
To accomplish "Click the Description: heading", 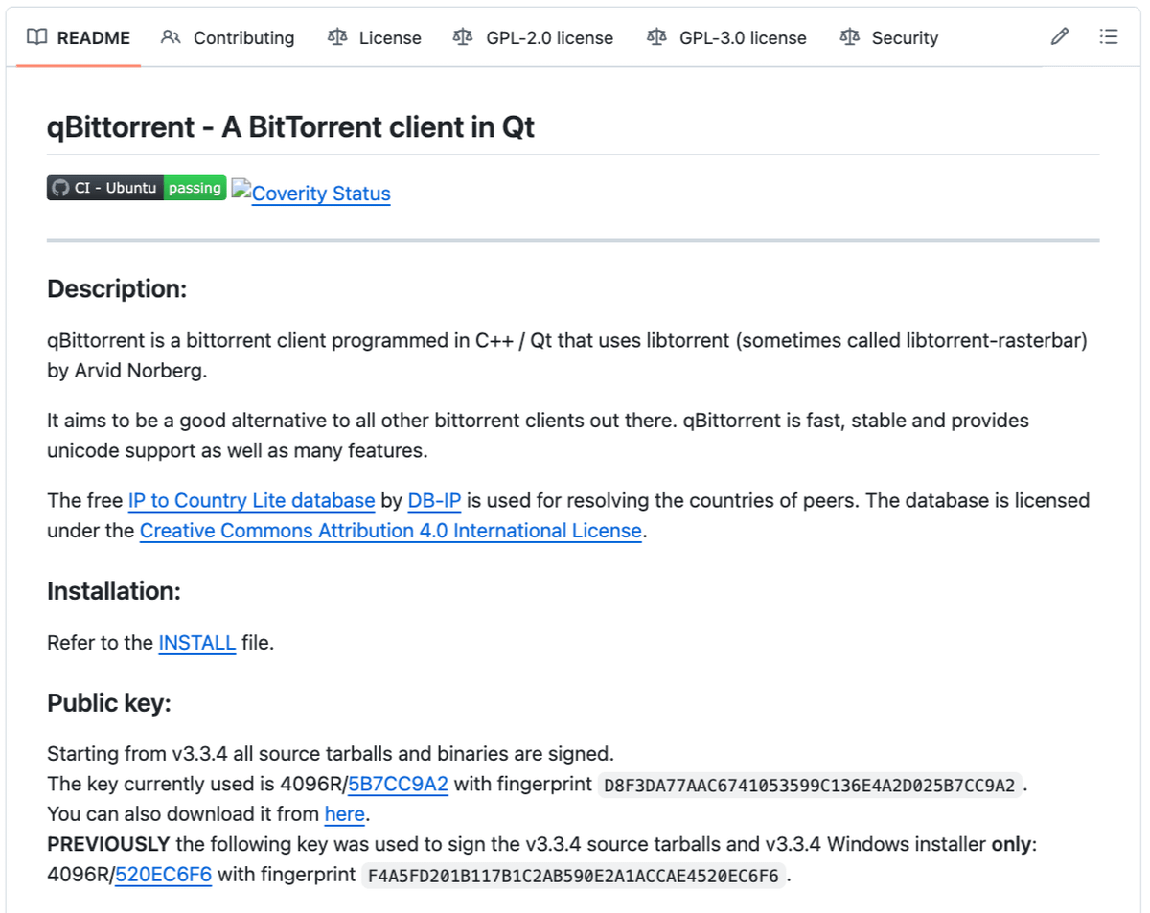I will [117, 288].
